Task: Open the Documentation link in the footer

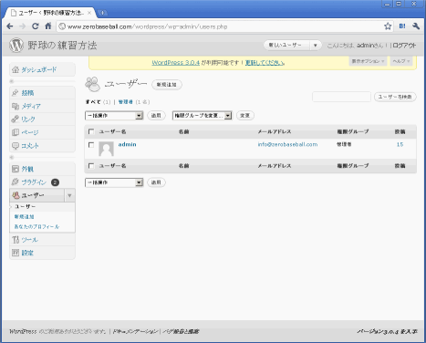Action: [x=136, y=331]
